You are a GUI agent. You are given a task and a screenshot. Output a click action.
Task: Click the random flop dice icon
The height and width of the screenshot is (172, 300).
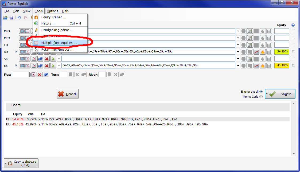tap(46, 74)
